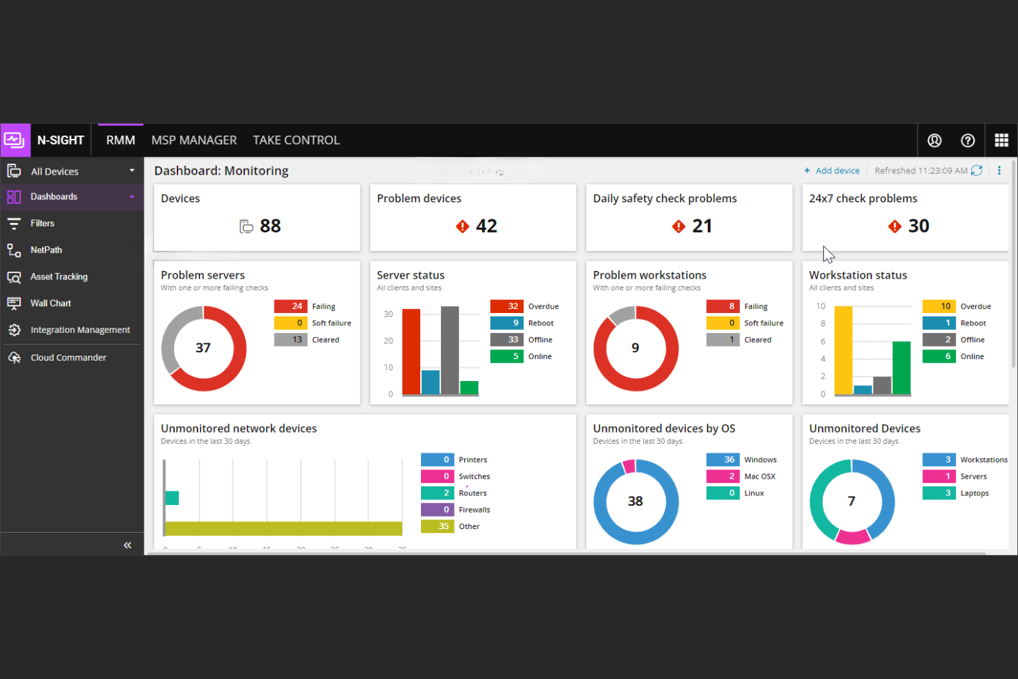Click the All Devices sidebar icon
Screen dimensions: 1018x679
(14, 171)
